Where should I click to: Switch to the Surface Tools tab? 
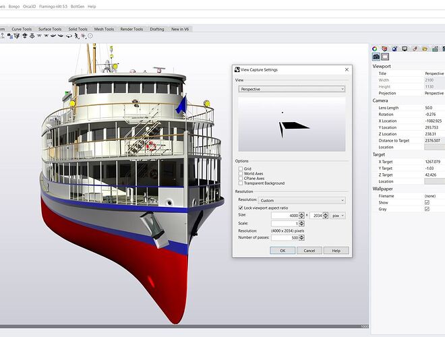[50, 29]
